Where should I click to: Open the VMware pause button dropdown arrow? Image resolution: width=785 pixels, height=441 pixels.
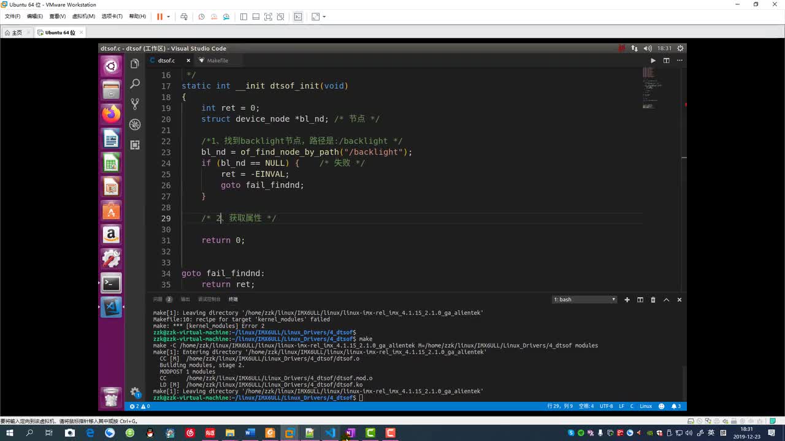[169, 17]
